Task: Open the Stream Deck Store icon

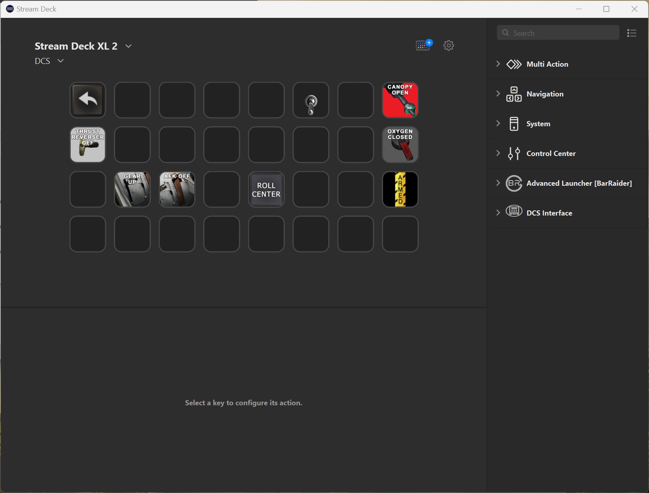Action: point(424,45)
